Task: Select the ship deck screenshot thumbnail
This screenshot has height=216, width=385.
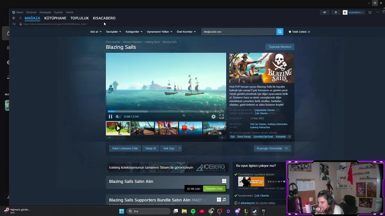Action: coord(143,128)
